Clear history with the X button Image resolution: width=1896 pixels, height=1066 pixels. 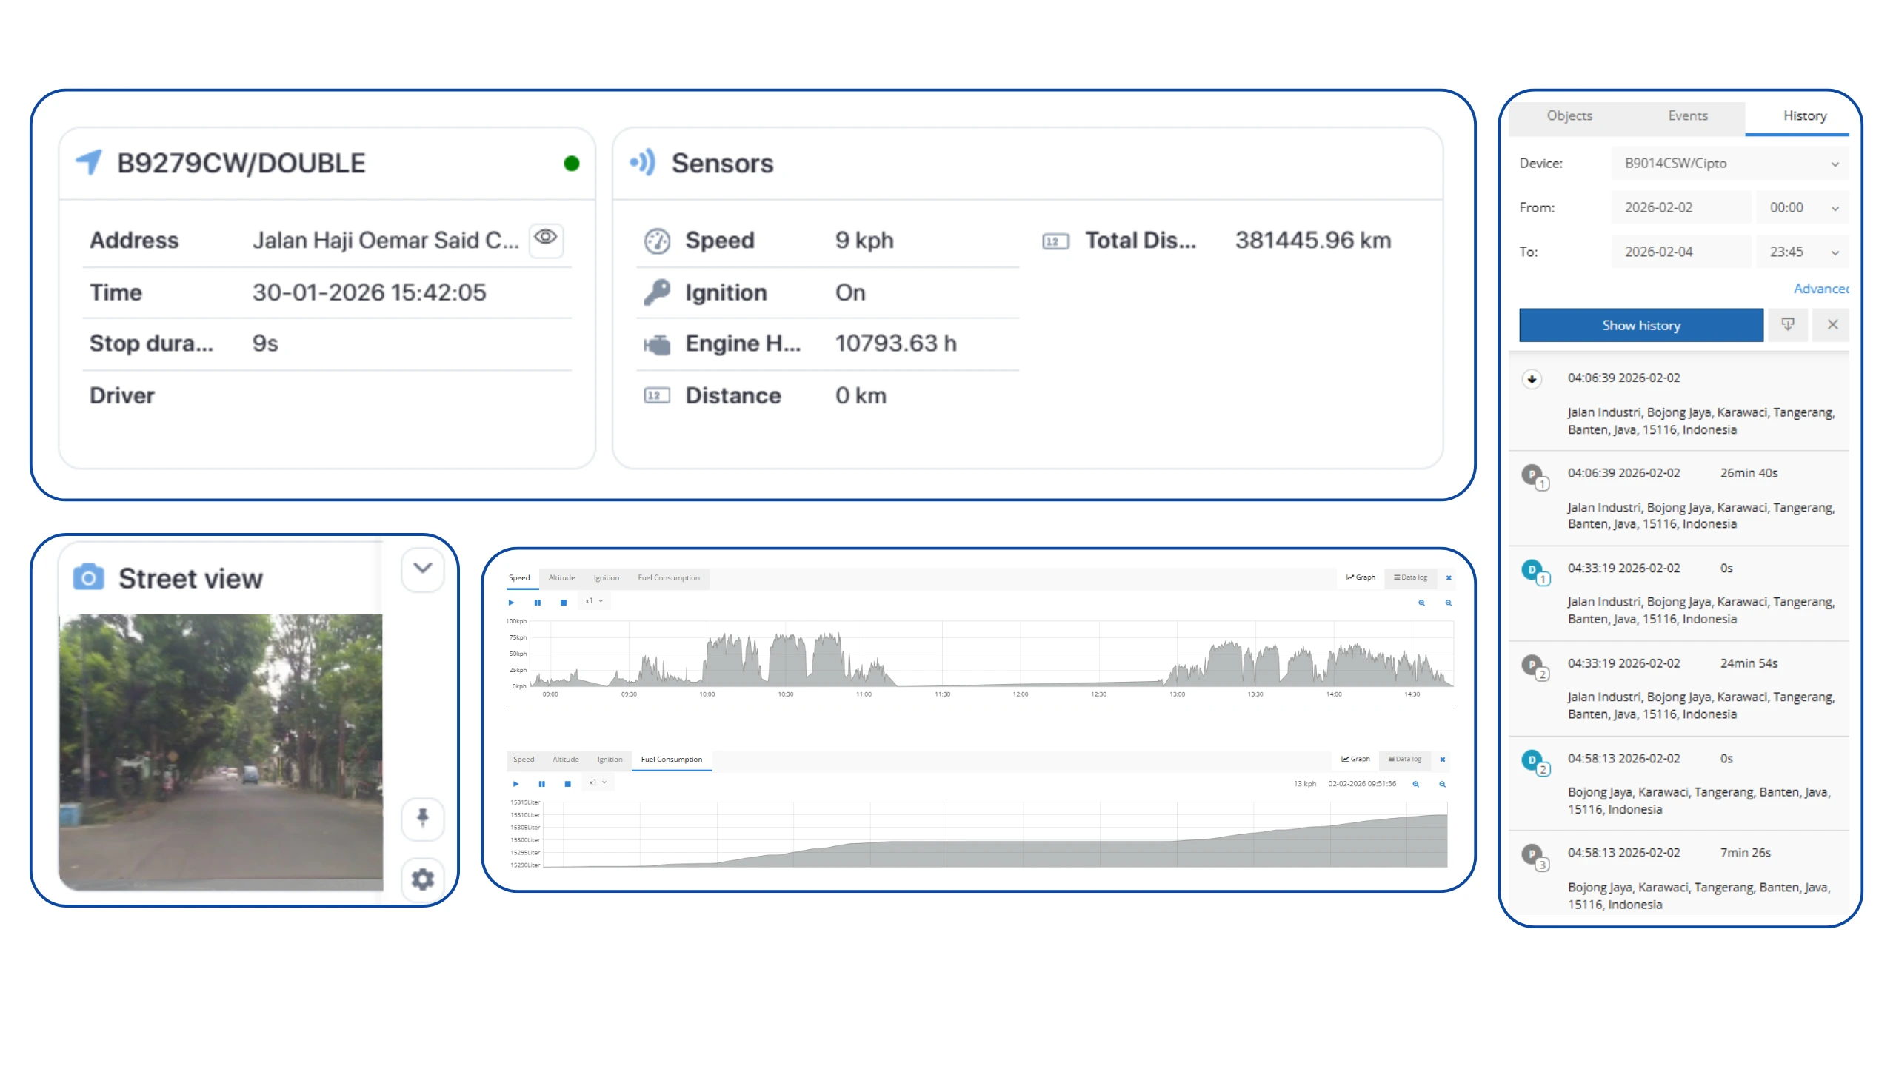1832,325
